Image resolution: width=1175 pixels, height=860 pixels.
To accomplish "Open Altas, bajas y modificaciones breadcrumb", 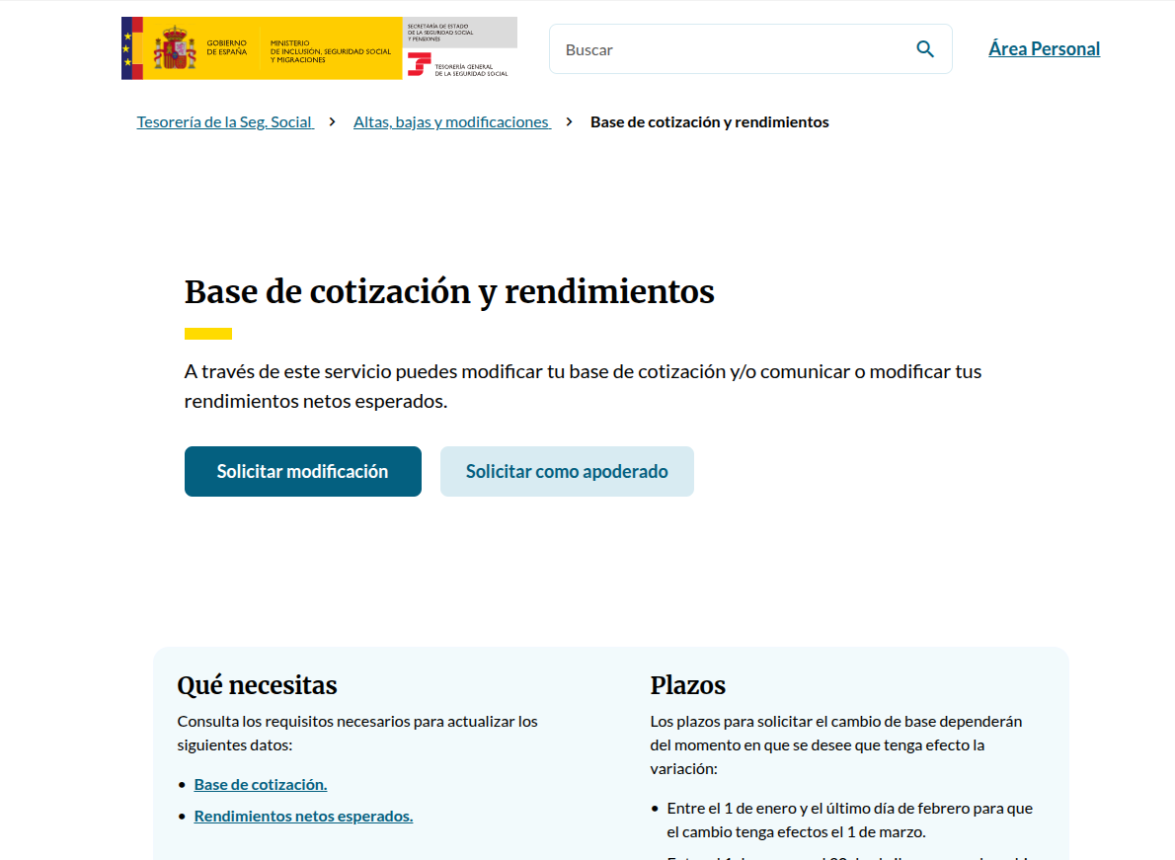I will [x=452, y=122].
